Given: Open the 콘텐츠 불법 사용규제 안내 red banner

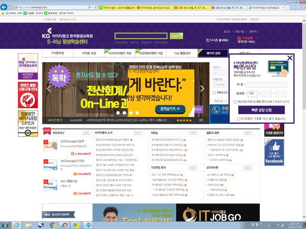Looking at the screenshot, I should [x=28, y=95].
